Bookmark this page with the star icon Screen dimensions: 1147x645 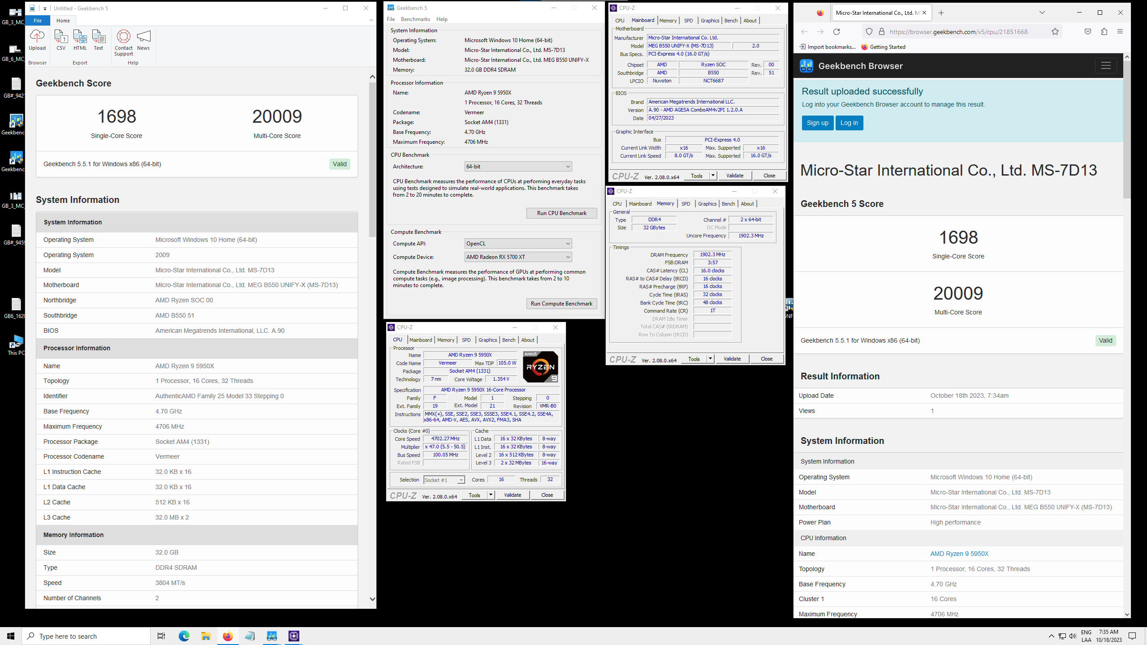point(1055,32)
